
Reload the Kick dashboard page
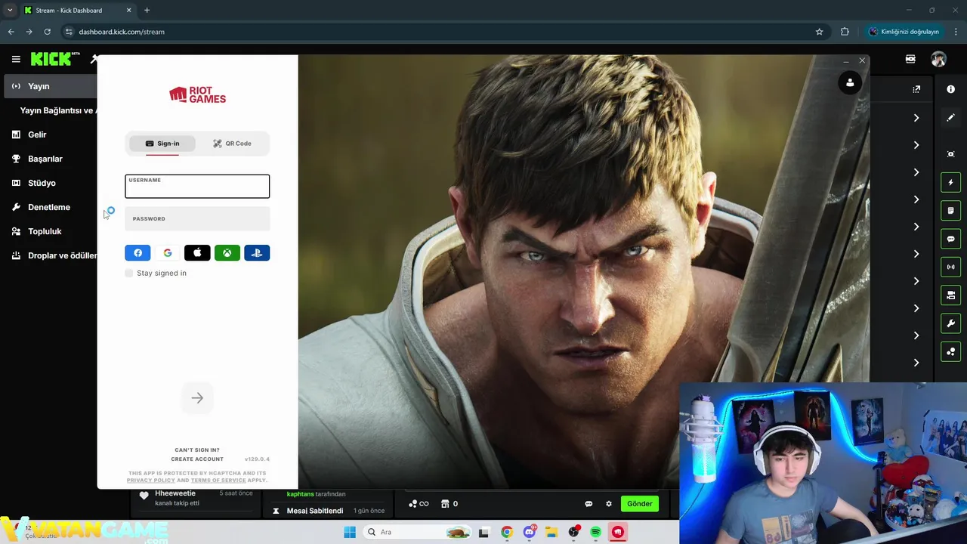coord(47,32)
